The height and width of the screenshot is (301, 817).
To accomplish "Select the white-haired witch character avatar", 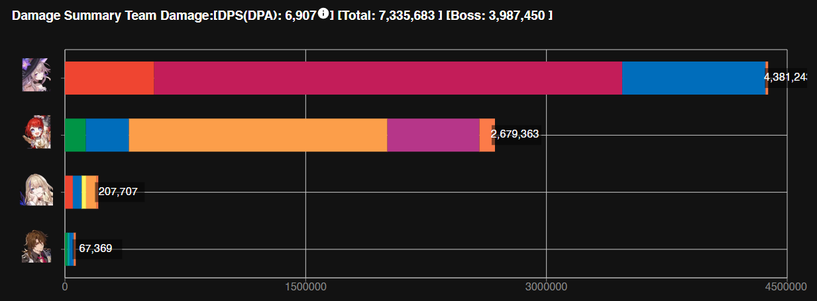I will tap(36, 75).
